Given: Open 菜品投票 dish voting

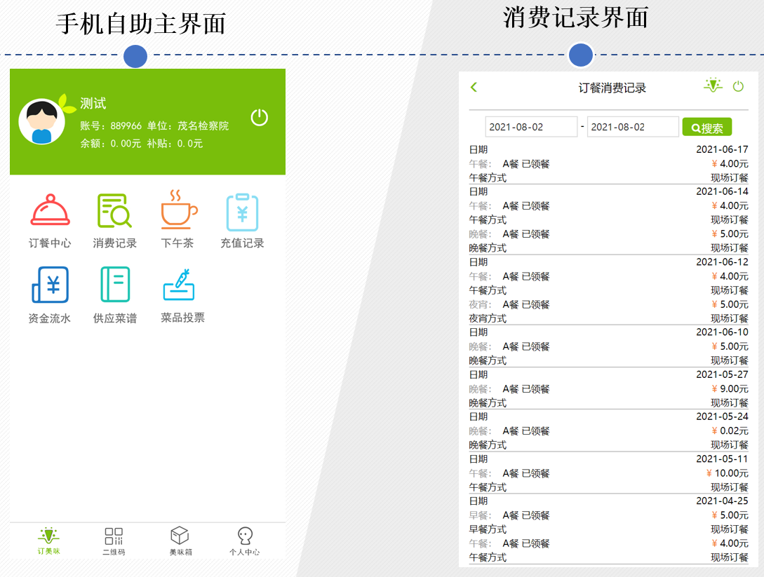Looking at the screenshot, I should (x=179, y=294).
